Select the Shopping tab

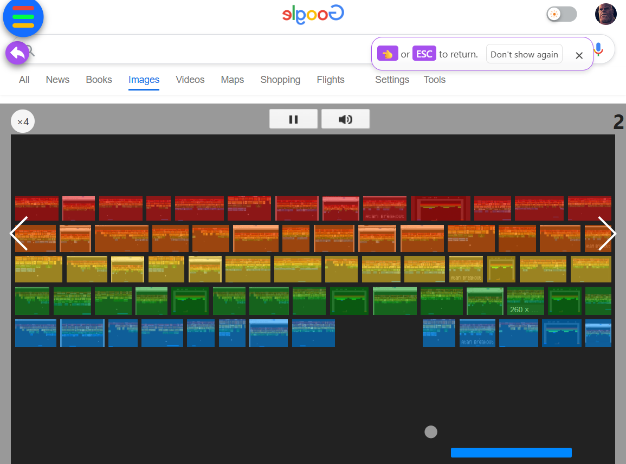(280, 80)
